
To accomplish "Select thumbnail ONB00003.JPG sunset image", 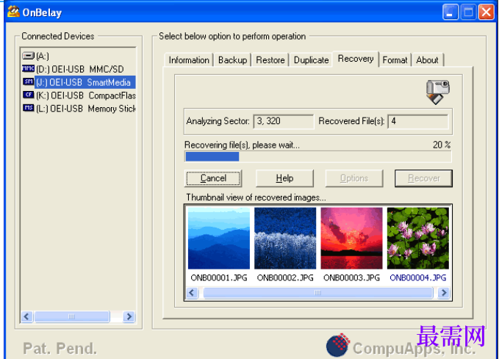I will tap(351, 238).
